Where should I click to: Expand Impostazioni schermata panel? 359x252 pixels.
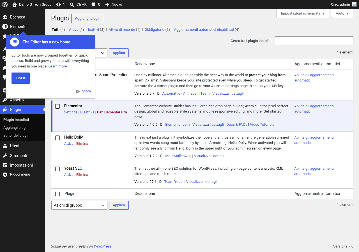(303, 13)
